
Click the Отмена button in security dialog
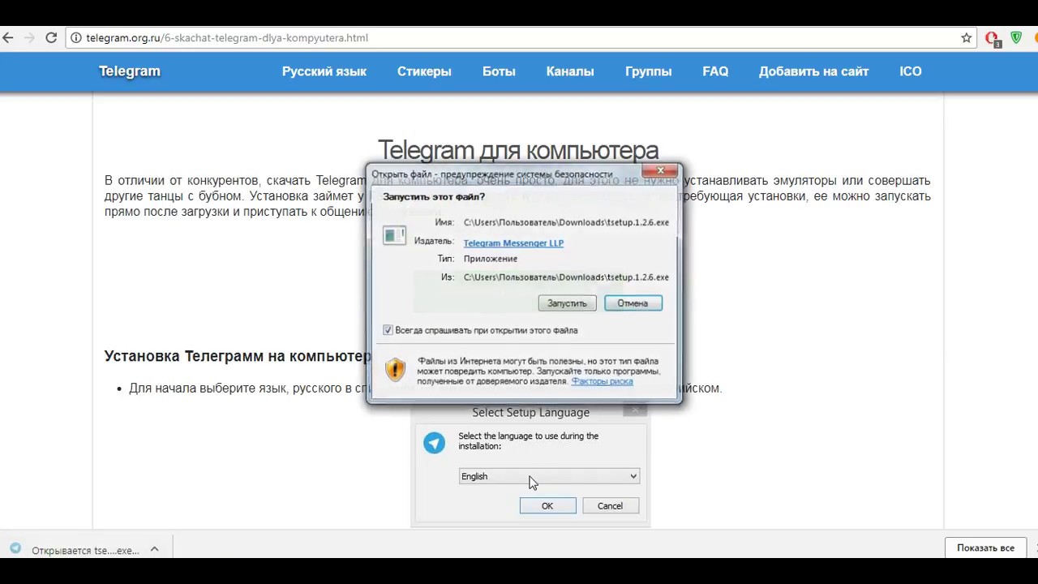pyautogui.click(x=633, y=303)
